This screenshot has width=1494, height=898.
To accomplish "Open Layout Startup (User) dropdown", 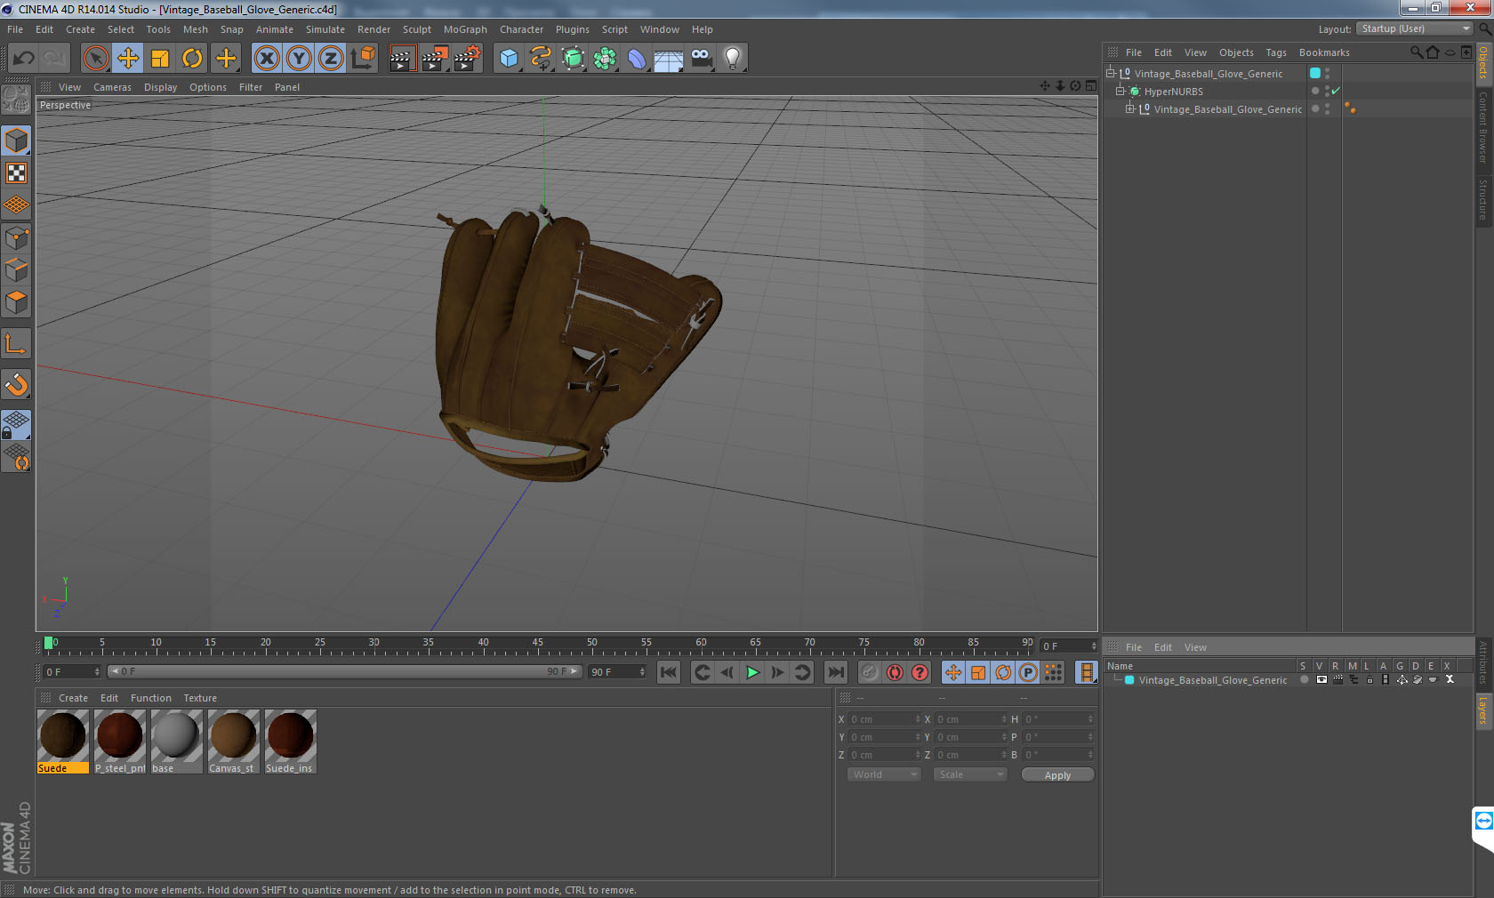I will pos(1415,28).
